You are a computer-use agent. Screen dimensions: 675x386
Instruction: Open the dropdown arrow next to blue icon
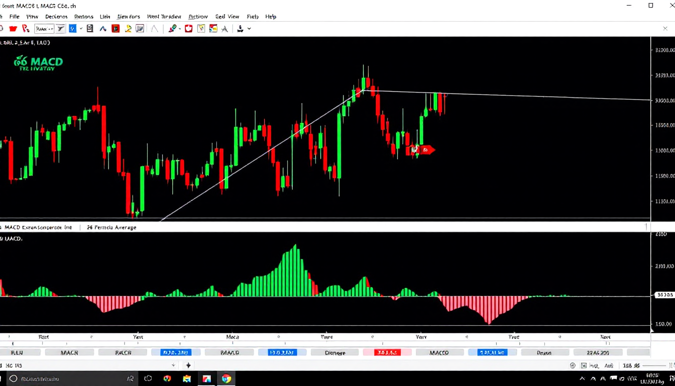click(80, 29)
